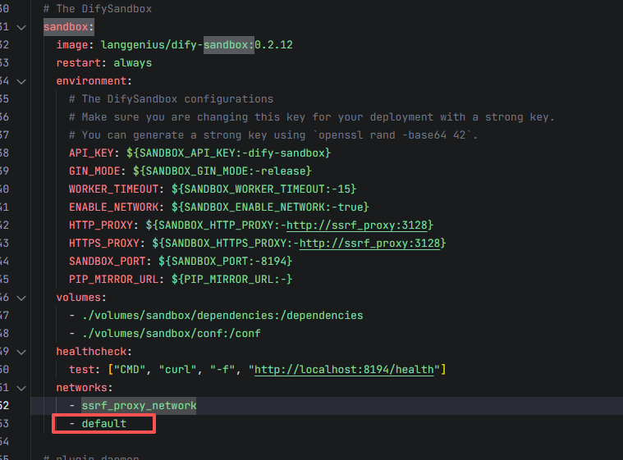
Task: Open the http://ssrf_proxy:3128 link in HTTP_PROXY
Action: [357, 225]
